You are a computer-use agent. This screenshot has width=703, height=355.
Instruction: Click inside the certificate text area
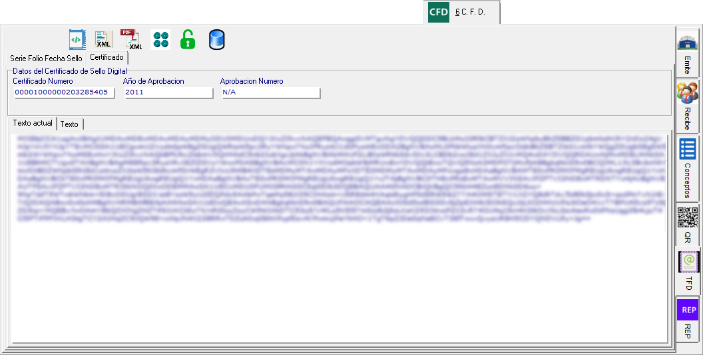[x=339, y=237]
